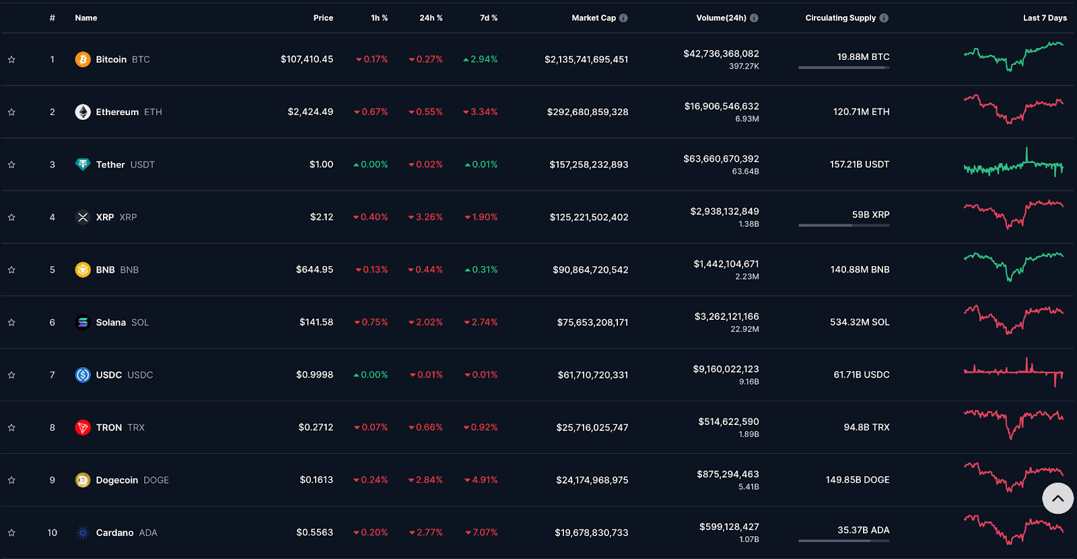Sort by Volume(24h) header
Viewport: 1077px width, 559px height.
pyautogui.click(x=721, y=18)
